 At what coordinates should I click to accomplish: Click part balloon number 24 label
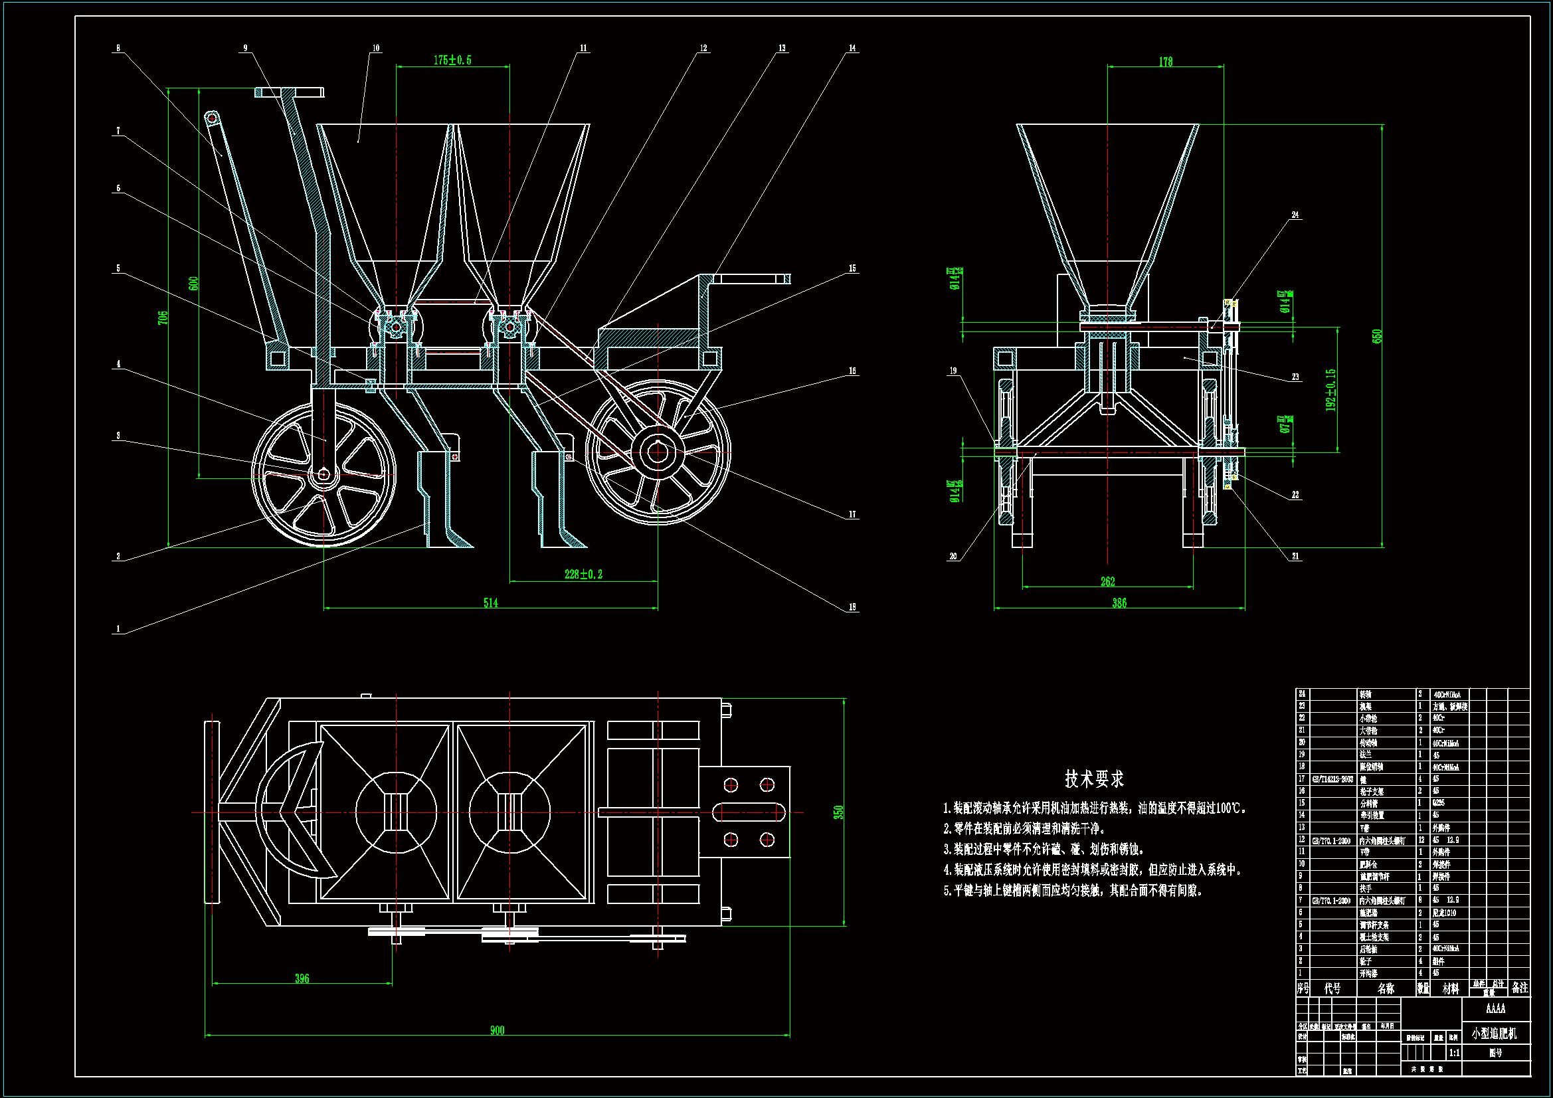coord(1295,215)
